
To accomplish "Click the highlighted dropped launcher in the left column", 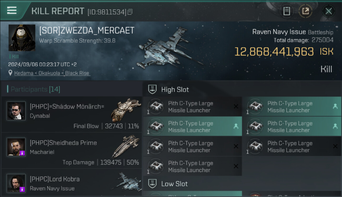I will pos(192,127).
